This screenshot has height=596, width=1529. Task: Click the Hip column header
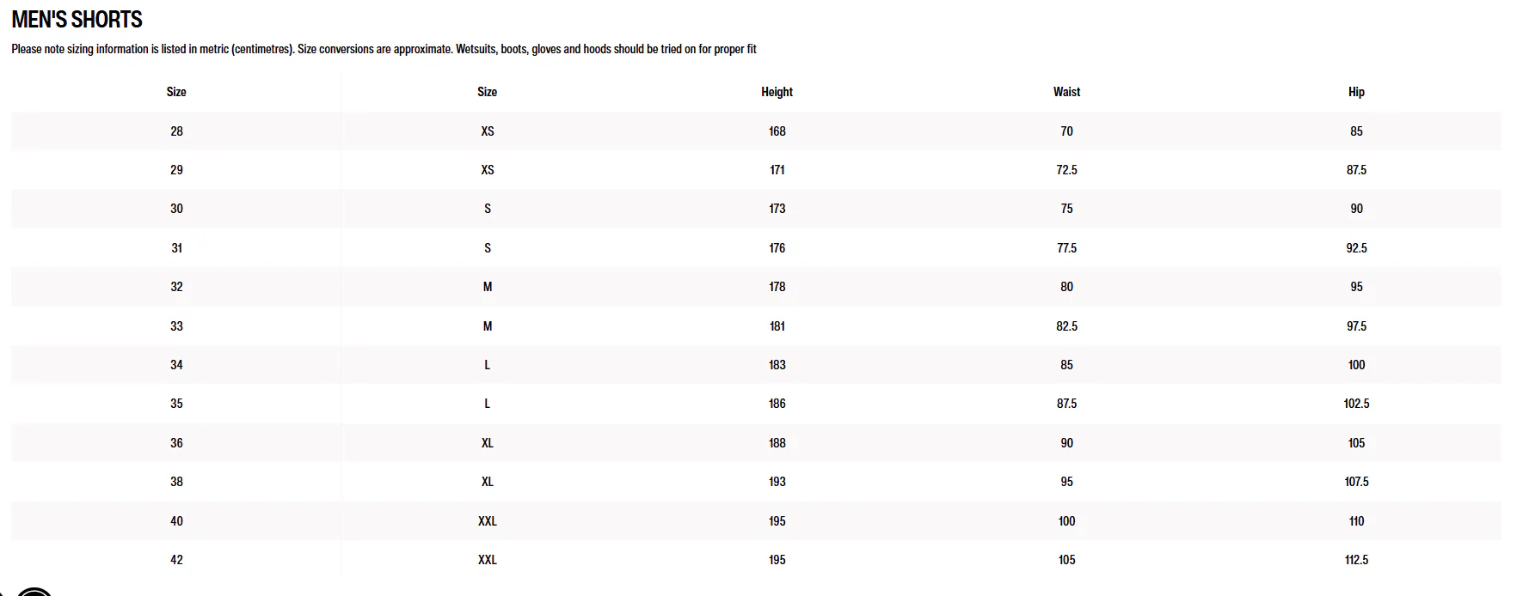pyautogui.click(x=1356, y=92)
